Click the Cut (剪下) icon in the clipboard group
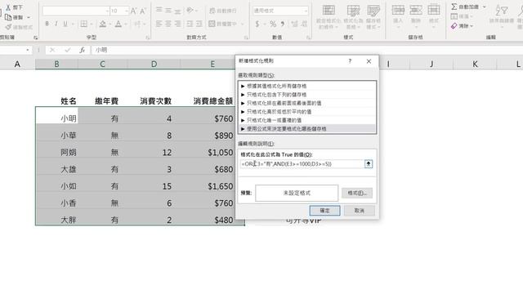Viewport: 523px width, 294px height. [8, 7]
